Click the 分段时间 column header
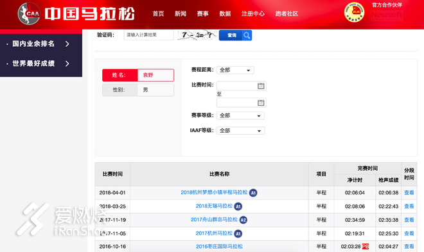Viewport: 424px width, 252px height. point(409,174)
